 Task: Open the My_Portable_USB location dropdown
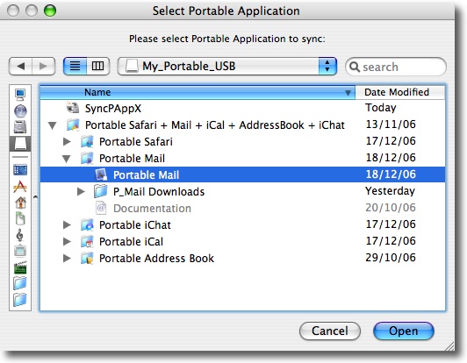click(227, 66)
